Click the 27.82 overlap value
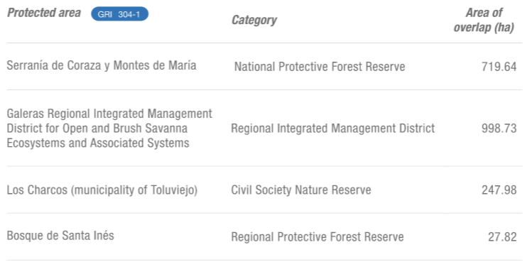This screenshot has width=532, height=267. click(502, 236)
